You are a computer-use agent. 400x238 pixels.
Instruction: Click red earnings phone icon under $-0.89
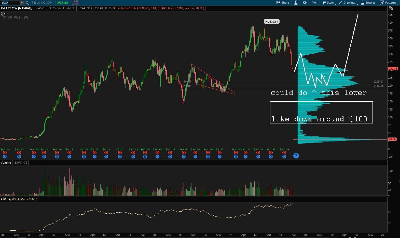(x=4, y=153)
